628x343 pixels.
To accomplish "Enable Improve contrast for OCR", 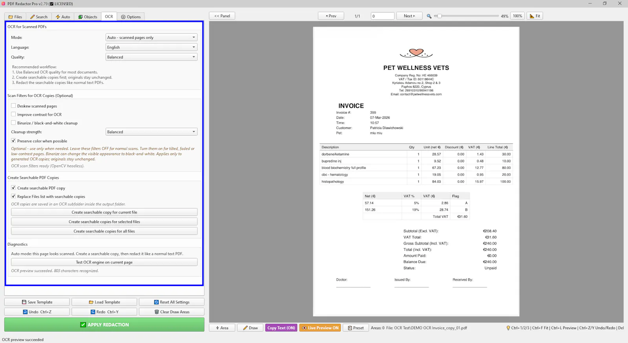I will pyautogui.click(x=13, y=114).
